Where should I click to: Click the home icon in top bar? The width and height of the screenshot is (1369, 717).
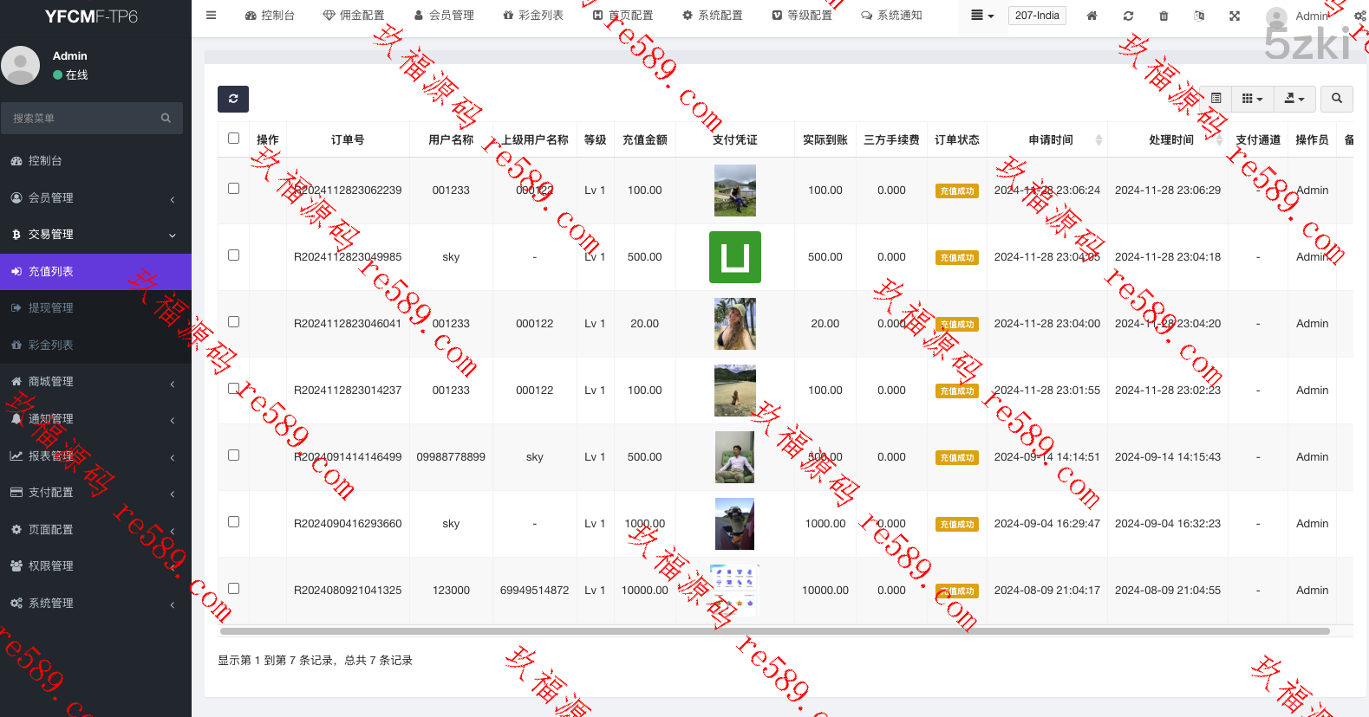pos(1092,16)
